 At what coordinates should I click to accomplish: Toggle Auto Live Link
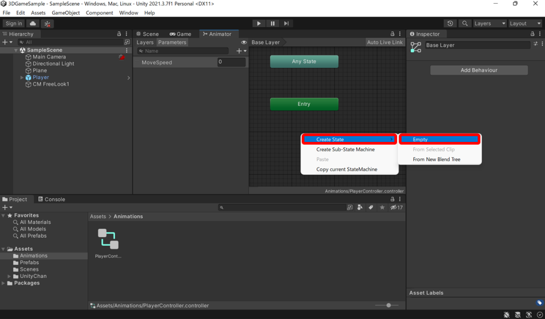point(385,43)
